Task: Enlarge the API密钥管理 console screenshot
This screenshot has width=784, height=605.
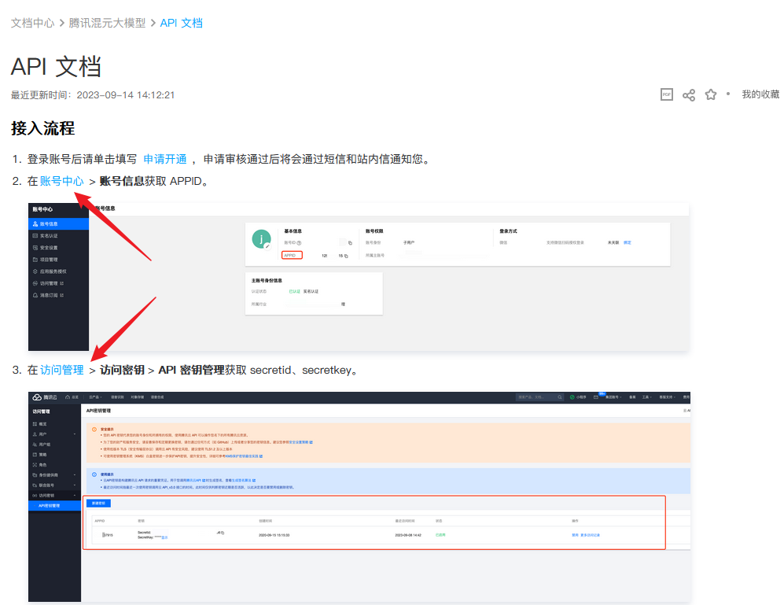Action: tap(359, 496)
